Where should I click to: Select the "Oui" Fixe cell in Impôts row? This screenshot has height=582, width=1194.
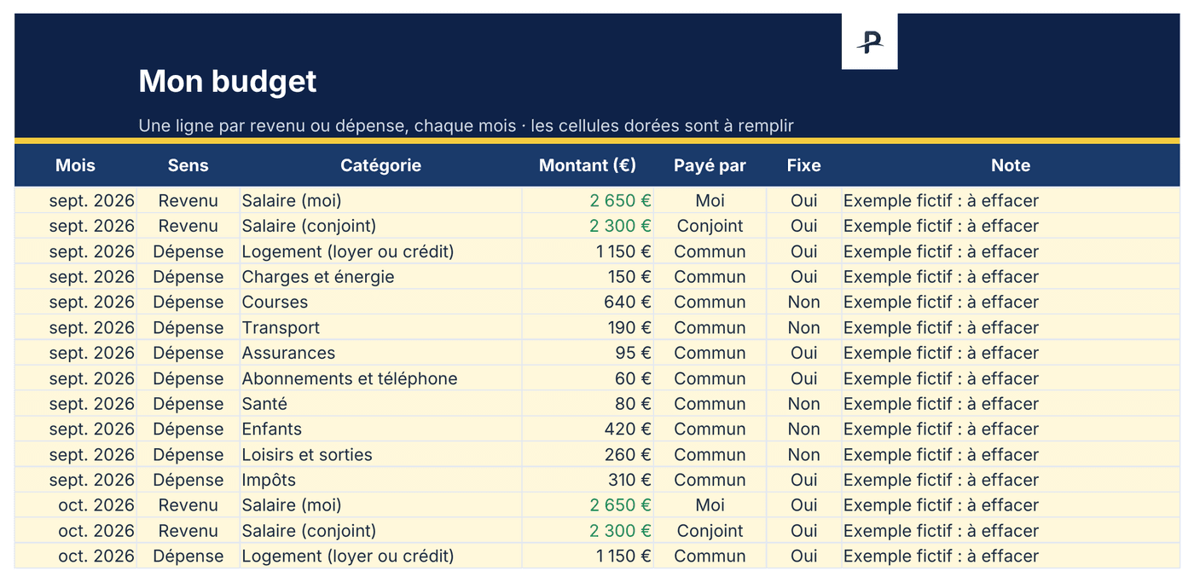pyautogui.click(x=803, y=480)
